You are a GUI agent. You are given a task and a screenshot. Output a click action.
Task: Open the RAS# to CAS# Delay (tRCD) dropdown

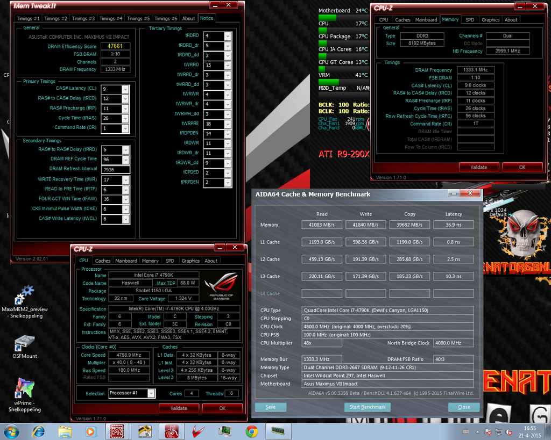(x=125, y=99)
